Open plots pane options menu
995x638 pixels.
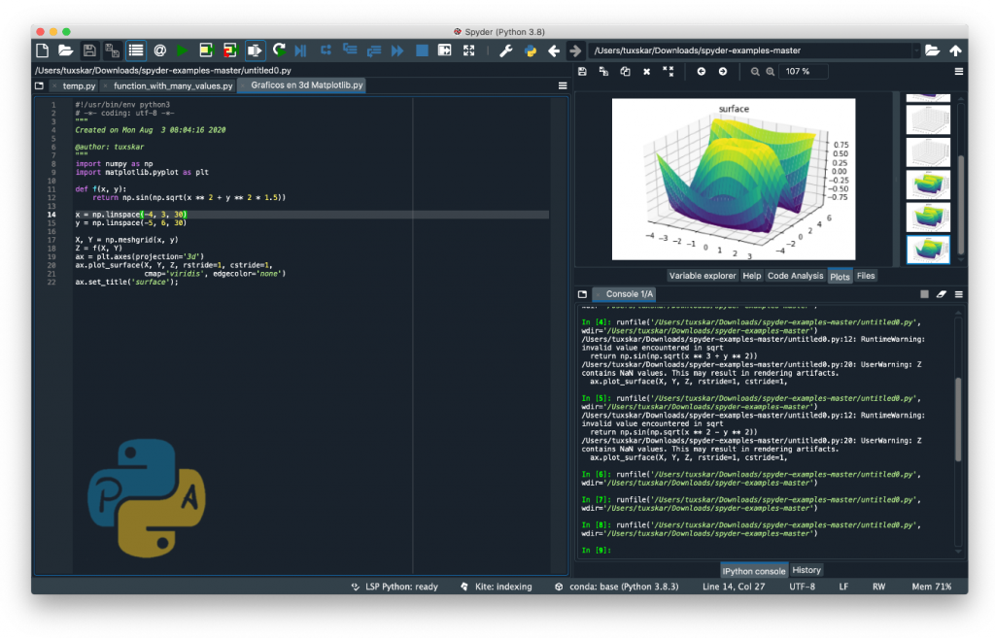point(959,72)
